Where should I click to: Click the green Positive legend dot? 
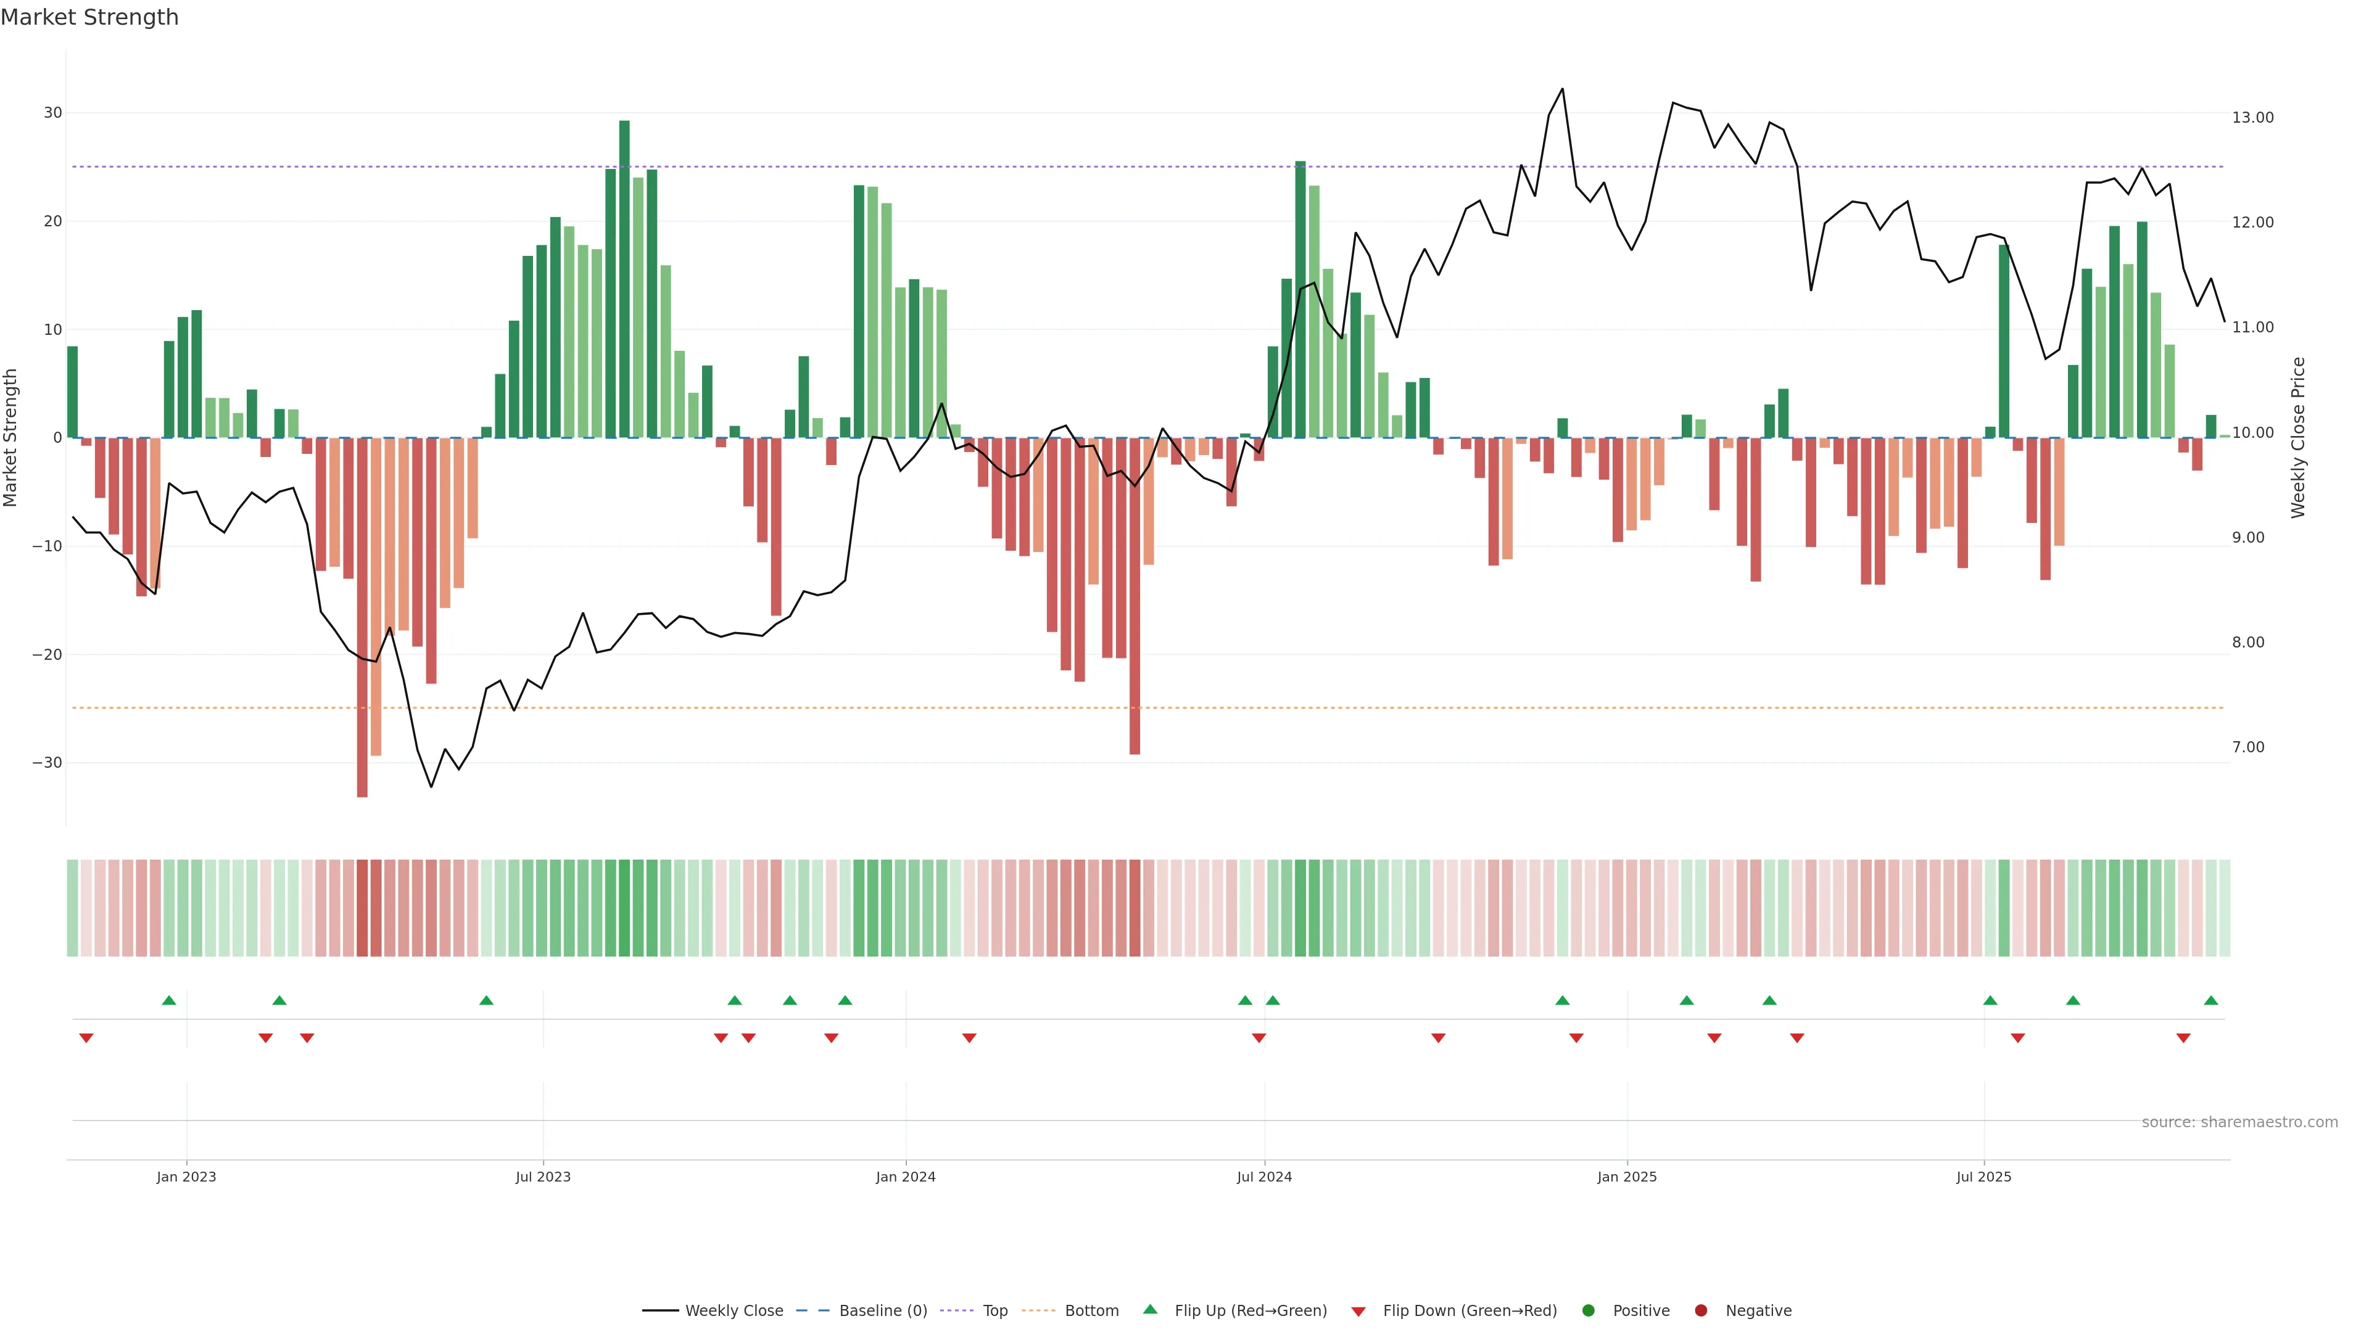pos(1588,1311)
